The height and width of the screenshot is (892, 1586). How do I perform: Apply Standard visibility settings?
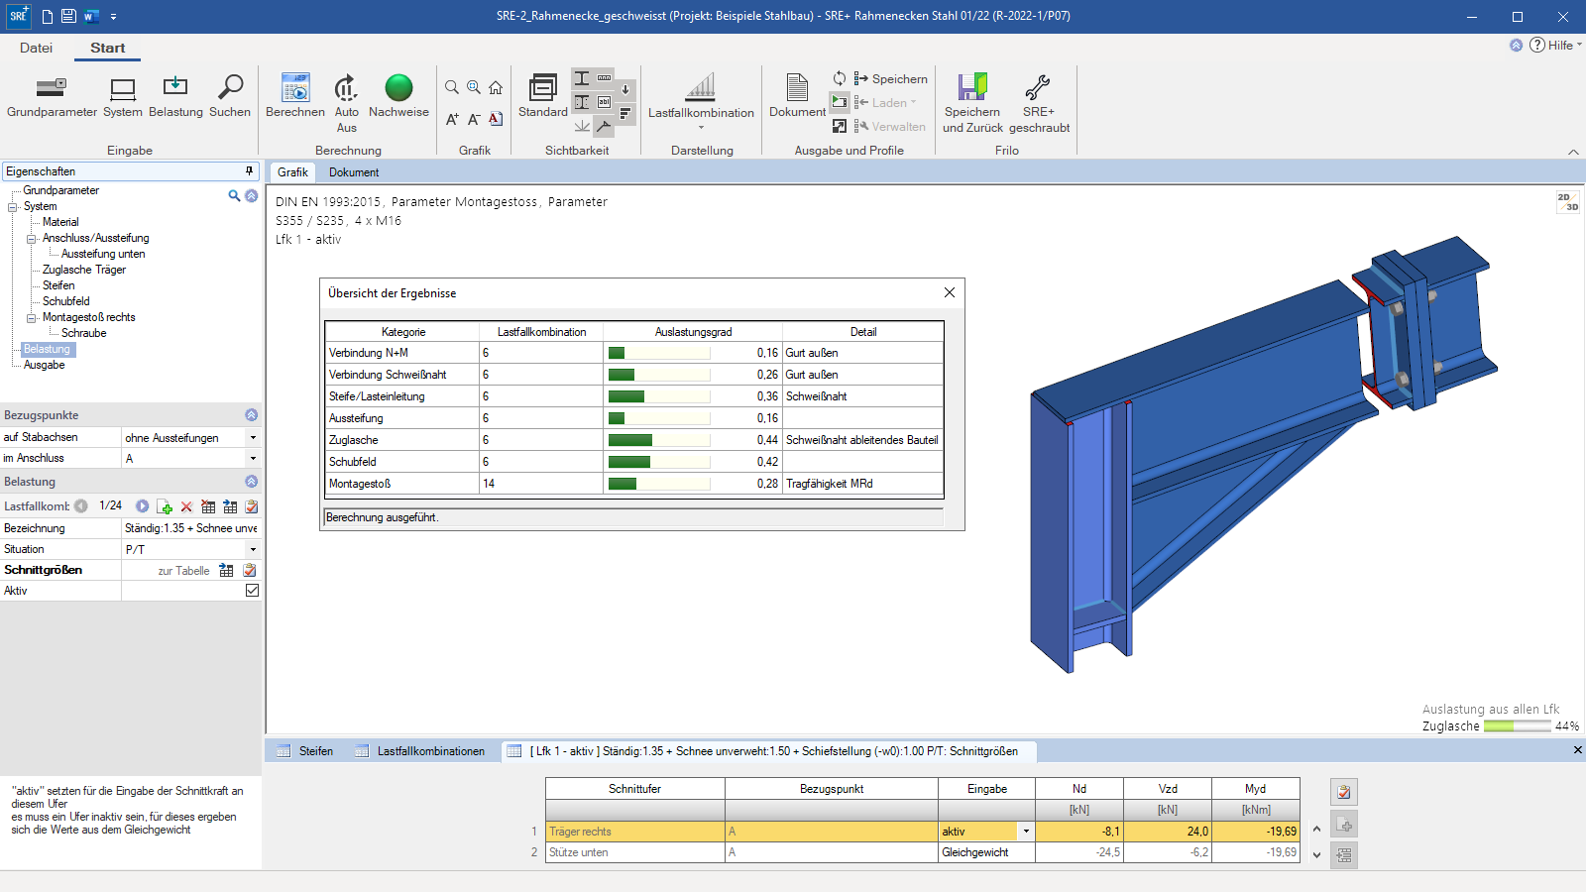(x=543, y=97)
